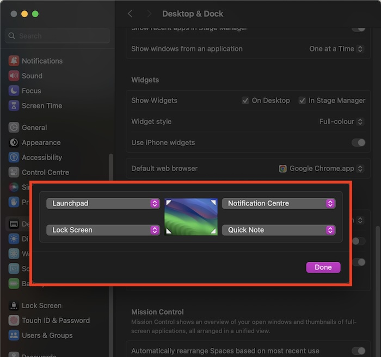381x357 pixels.
Task: Click the Notifications bell icon in sidebar
Action: coord(14,61)
